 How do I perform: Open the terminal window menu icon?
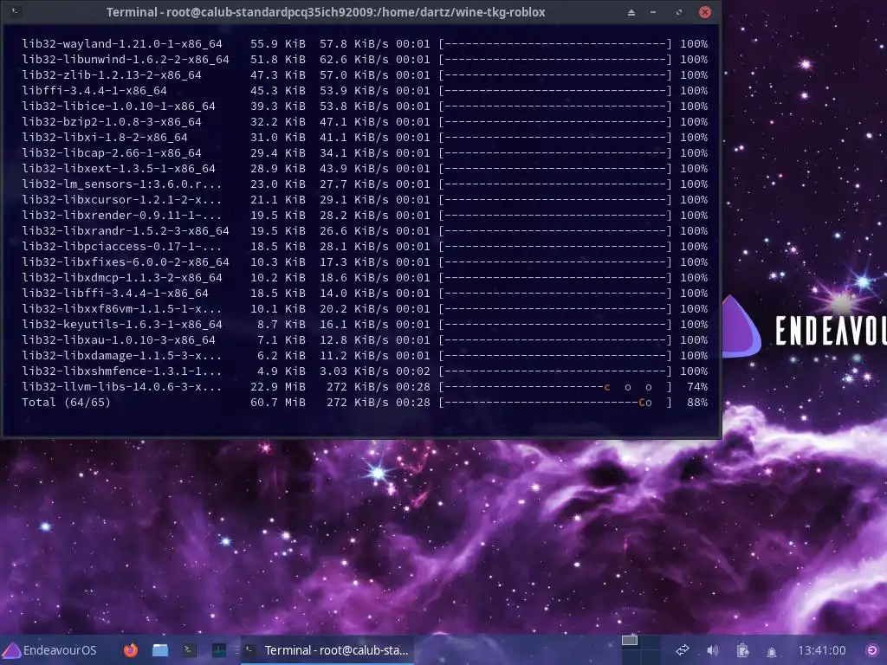[x=16, y=12]
